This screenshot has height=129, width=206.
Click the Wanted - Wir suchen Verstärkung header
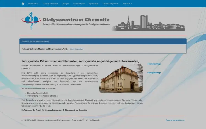pos(103,41)
